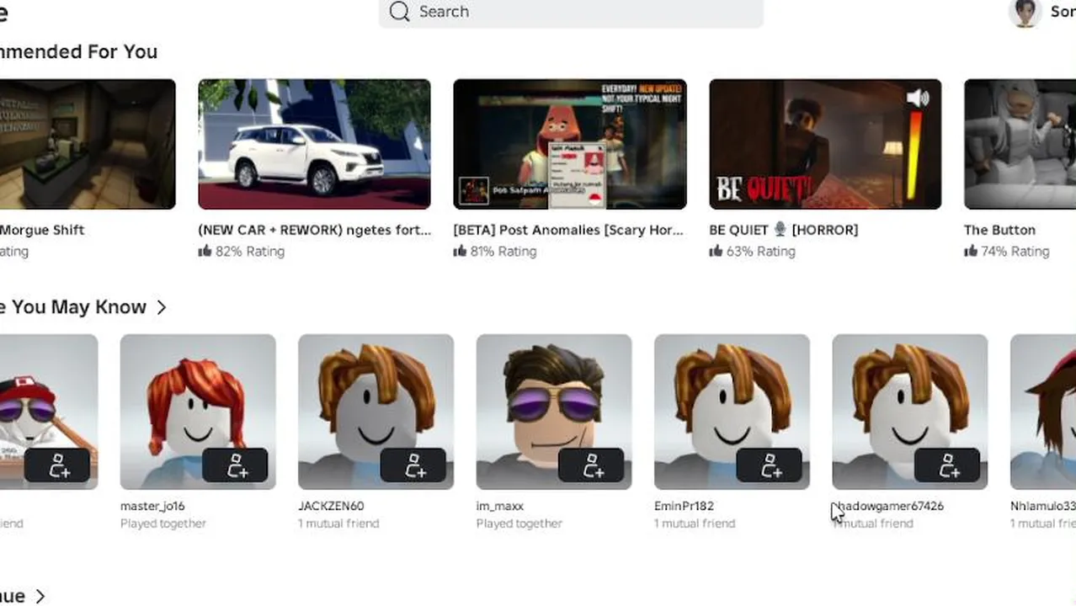
Task: Open JACKZEN60 avatar picture
Action: [376, 412]
